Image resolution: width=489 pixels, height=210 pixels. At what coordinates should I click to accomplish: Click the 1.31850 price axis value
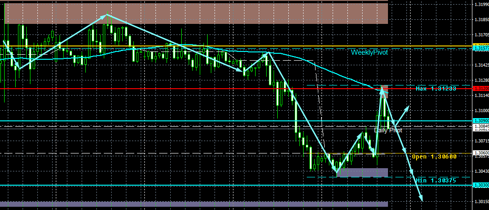point(482,20)
